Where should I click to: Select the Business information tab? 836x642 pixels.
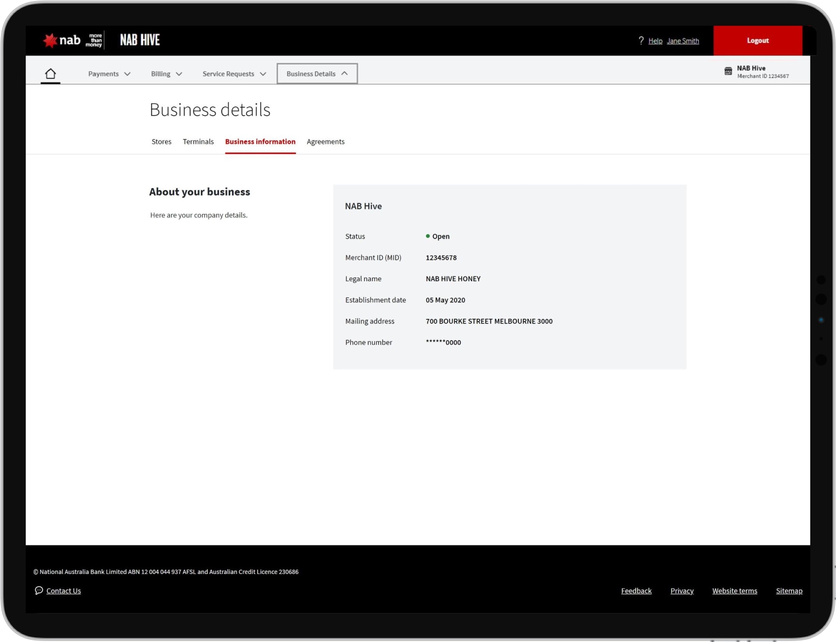[260, 141]
